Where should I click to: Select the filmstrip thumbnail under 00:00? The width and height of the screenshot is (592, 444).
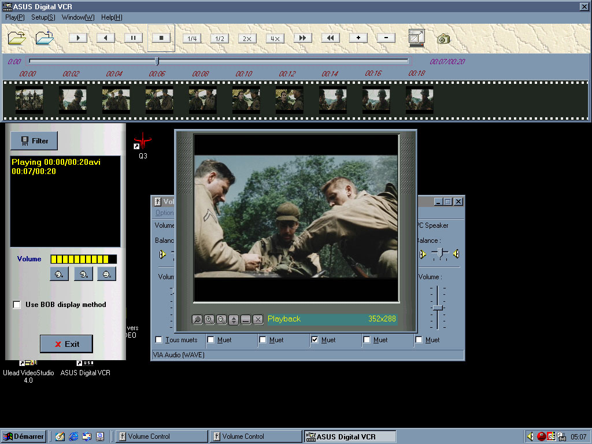pyautogui.click(x=29, y=99)
